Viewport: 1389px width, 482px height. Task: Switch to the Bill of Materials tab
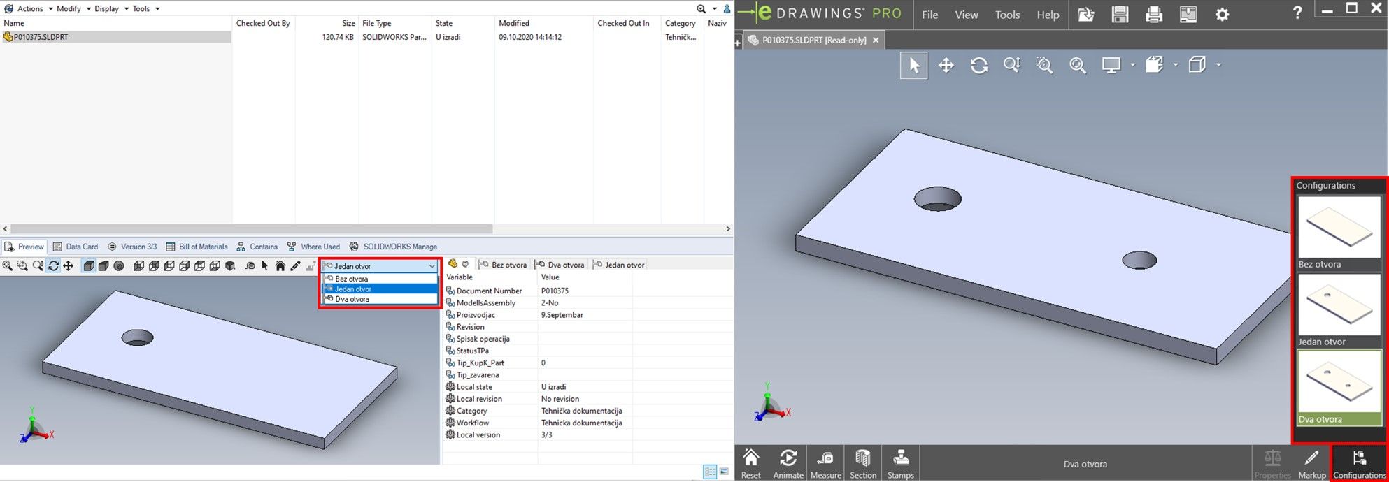tap(197, 247)
